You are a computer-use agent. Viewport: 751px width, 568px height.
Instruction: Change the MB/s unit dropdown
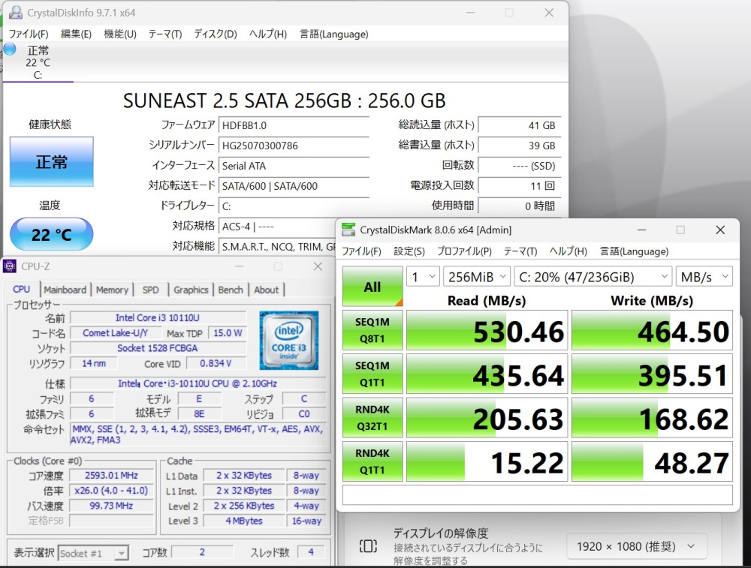pos(704,277)
